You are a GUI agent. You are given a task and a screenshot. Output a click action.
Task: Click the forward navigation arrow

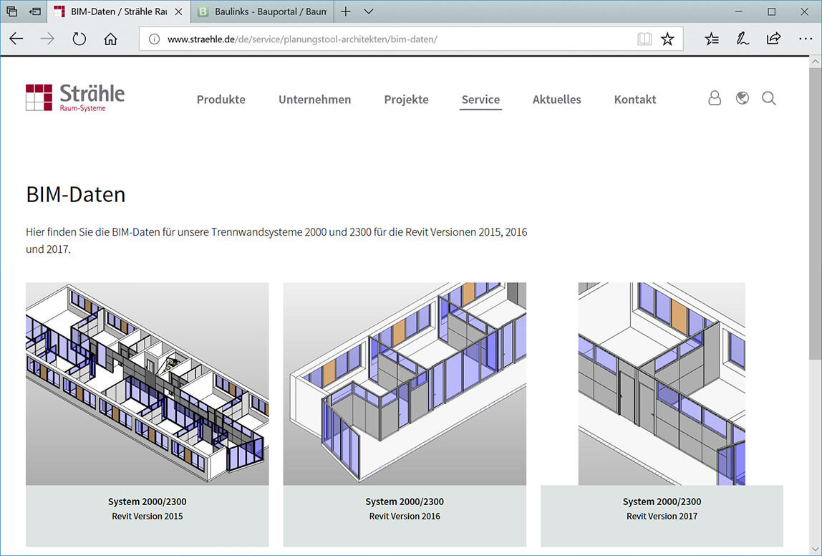(x=47, y=39)
